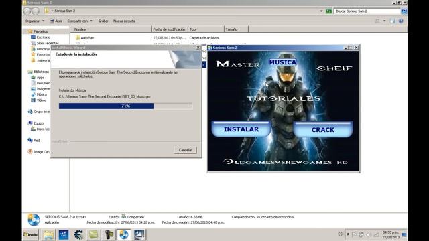Open the view options dropdown arrow
Viewport: 429px width, 241px height.
(x=384, y=21)
